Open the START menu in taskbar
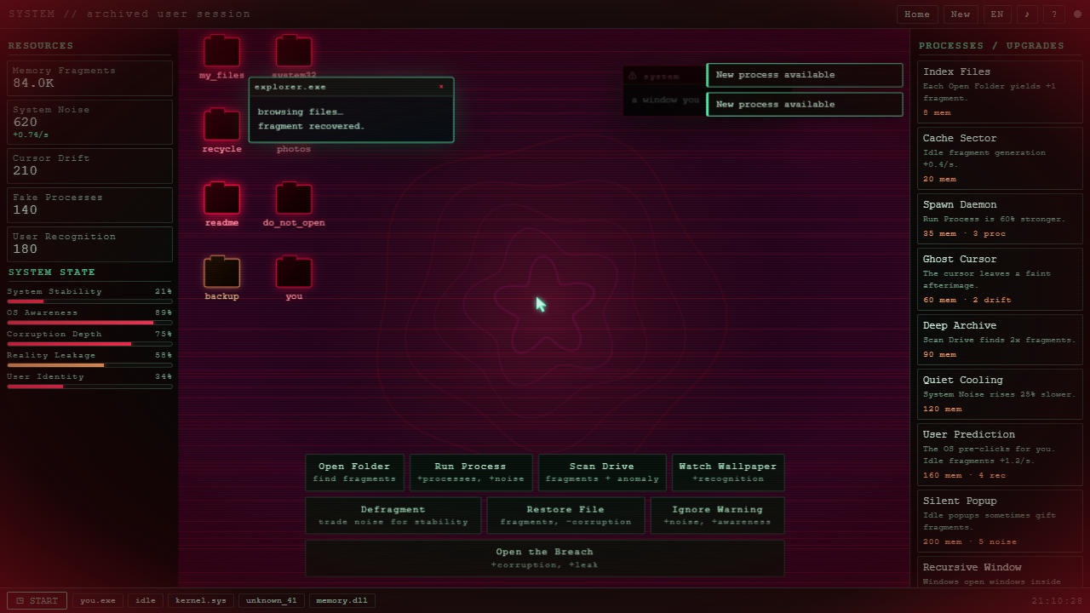Screen dimensions: 1090x613 coord(37,600)
